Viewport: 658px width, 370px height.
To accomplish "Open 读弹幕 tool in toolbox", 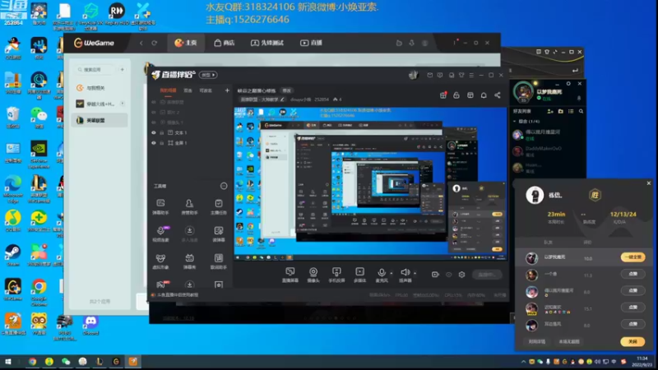I will [219, 234].
